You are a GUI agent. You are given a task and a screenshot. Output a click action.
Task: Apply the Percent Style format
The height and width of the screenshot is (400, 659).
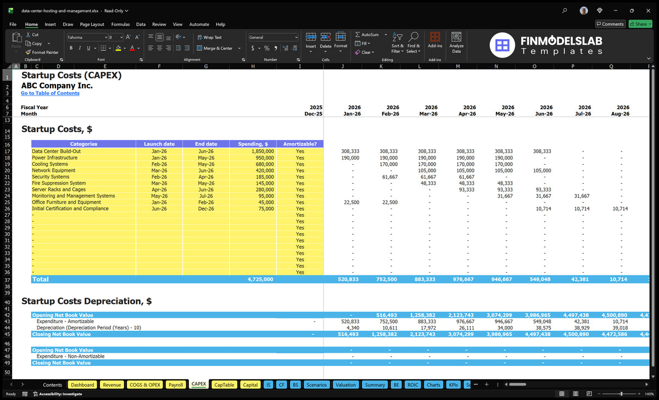tap(267, 48)
